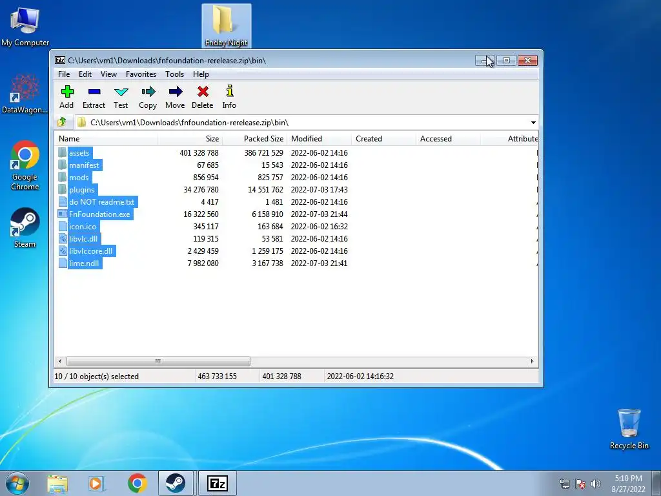Click status bar '10 / 10 object(s) selected'
The height and width of the screenshot is (496, 661).
pos(97,377)
